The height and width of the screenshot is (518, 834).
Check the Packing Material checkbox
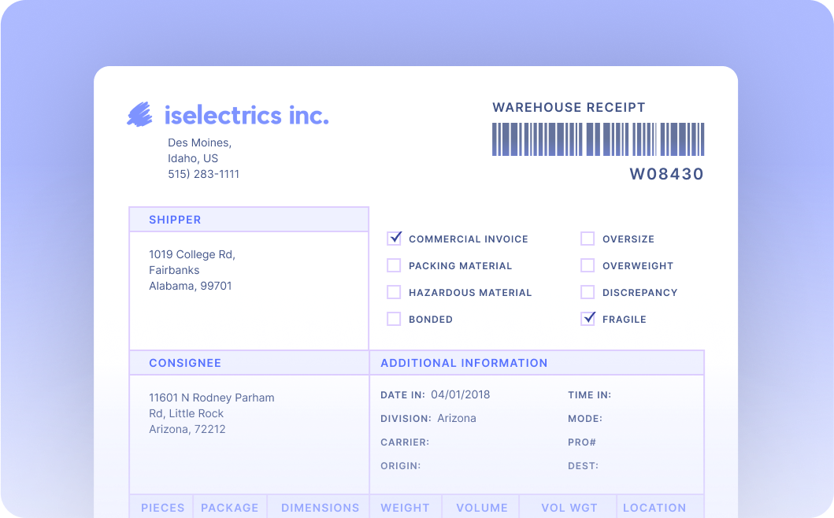tap(395, 265)
